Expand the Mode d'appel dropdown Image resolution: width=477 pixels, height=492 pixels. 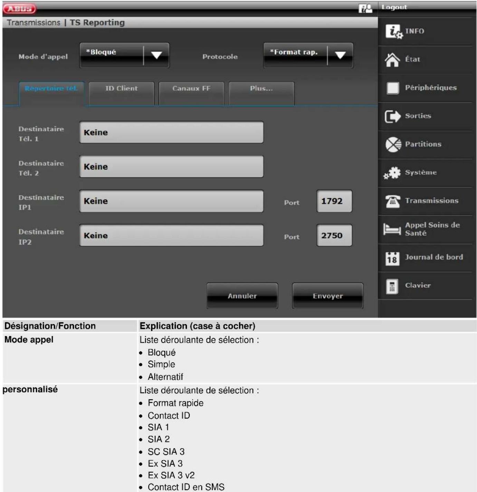pyautogui.click(x=156, y=55)
